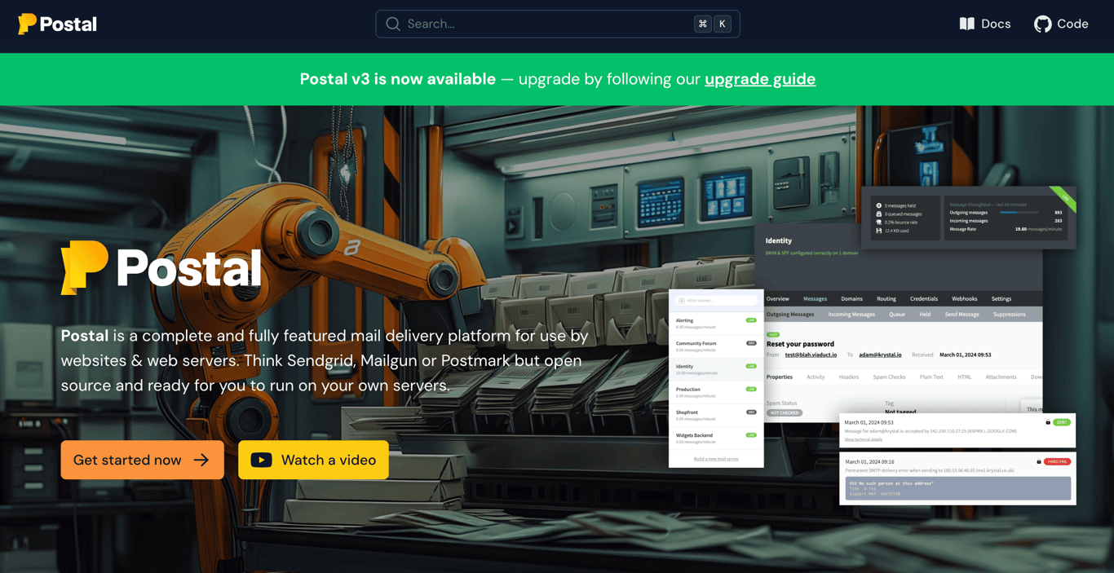Click the search icon in the Filter servers field
The width and height of the screenshot is (1114, 573).
[x=682, y=301]
